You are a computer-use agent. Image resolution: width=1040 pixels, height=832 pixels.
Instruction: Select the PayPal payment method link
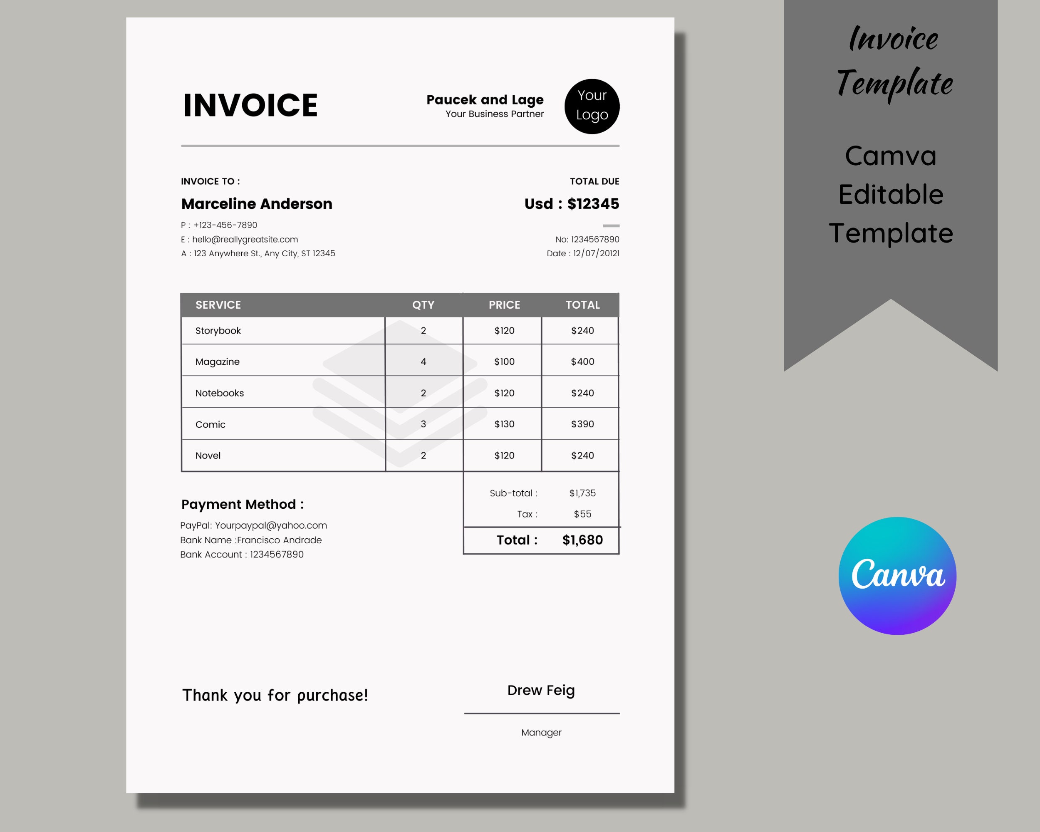point(255,524)
